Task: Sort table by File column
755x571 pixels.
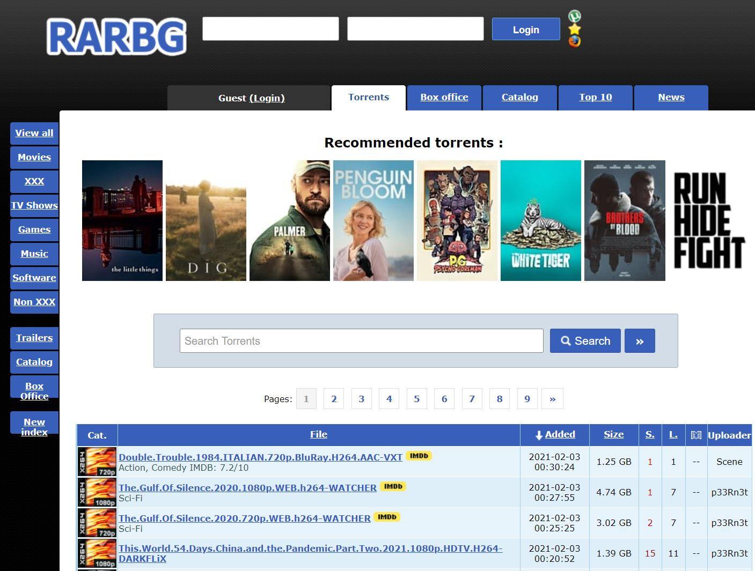Action: point(319,434)
